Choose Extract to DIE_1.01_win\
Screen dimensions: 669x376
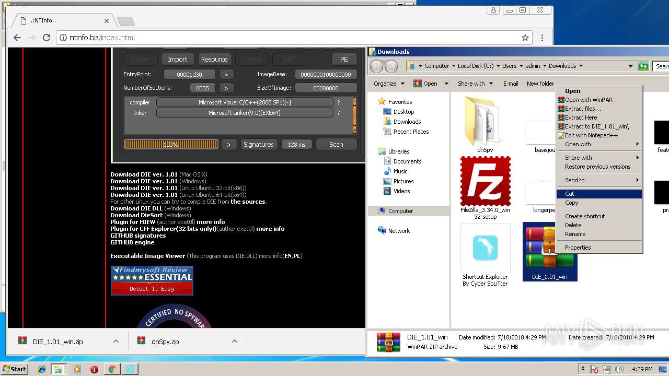[x=599, y=126]
